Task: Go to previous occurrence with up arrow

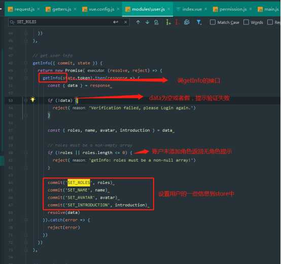Action: click(138, 22)
